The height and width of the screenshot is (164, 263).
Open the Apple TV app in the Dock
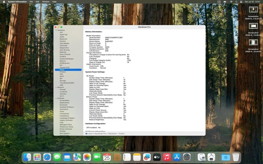(157, 157)
